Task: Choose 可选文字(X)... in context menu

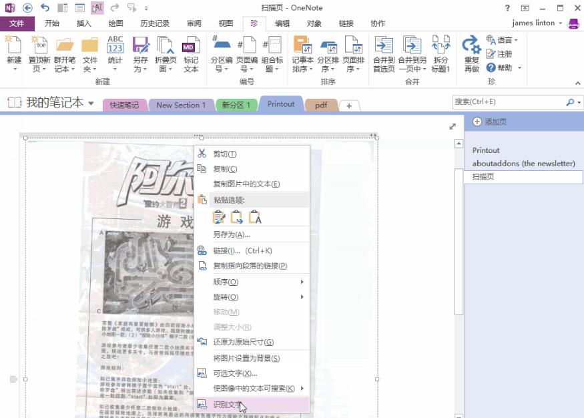Action: tap(252, 373)
